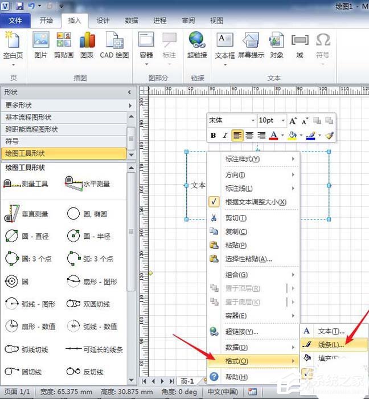The width and height of the screenshot is (369, 399).
Task: Insert an object (对象)
Action: tap(277, 45)
